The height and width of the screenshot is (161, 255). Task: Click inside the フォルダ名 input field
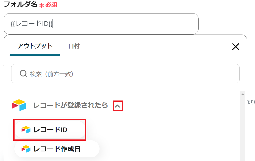[x=125, y=24]
